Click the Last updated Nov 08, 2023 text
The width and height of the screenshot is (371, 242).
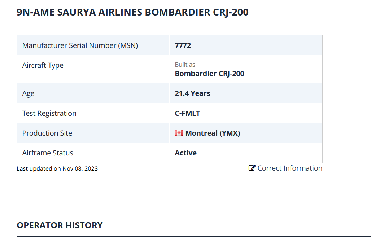point(57,168)
